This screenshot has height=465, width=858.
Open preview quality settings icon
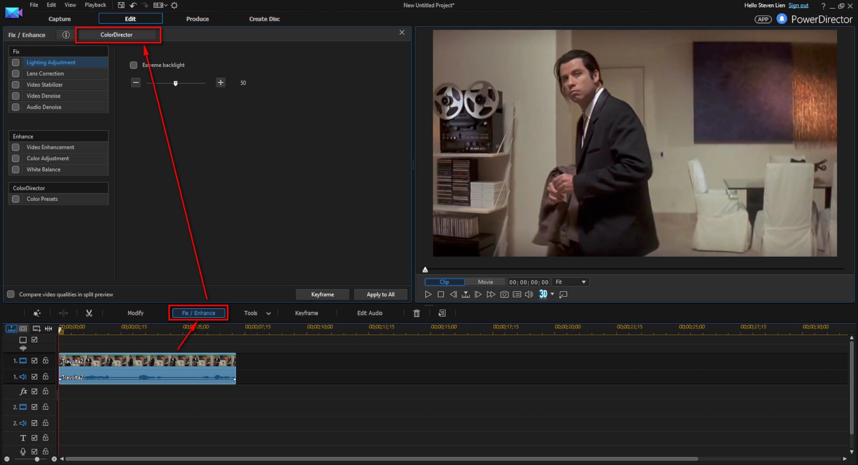[x=517, y=295]
